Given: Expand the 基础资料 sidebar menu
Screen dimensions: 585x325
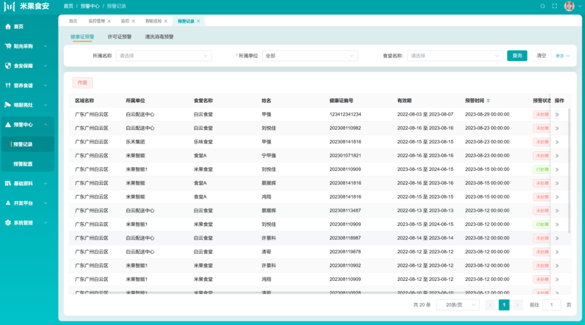Looking at the screenshot, I should 28,183.
